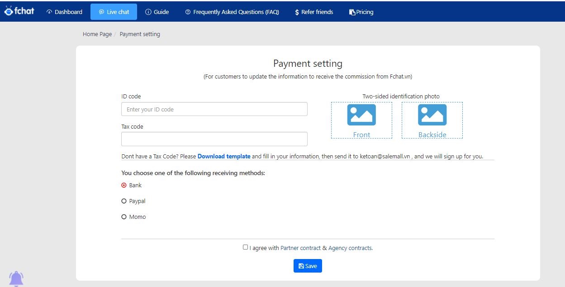The width and height of the screenshot is (565, 287).
Task: Click the fchat logo
Action: click(19, 11)
